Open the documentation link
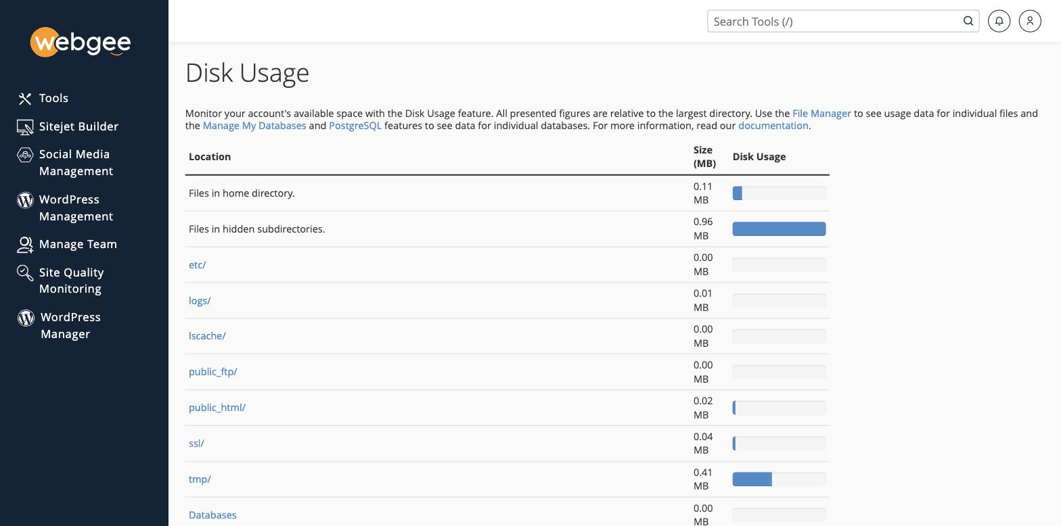This screenshot has width=1061, height=526. (773, 126)
